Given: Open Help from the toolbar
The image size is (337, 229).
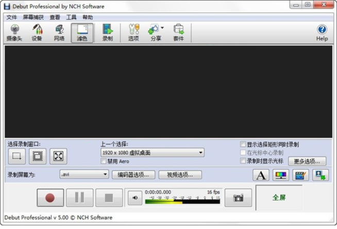Looking at the screenshot, I should point(322,32).
